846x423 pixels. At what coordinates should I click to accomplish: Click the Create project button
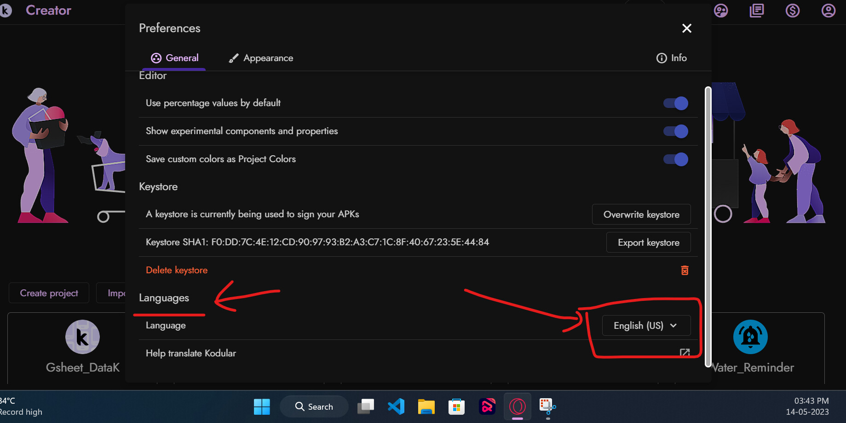49,293
